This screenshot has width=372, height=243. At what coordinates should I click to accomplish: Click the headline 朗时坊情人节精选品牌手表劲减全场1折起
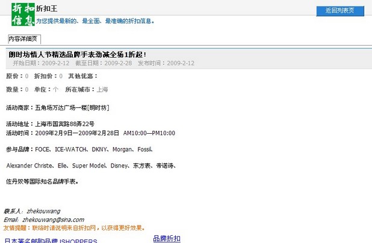point(77,55)
